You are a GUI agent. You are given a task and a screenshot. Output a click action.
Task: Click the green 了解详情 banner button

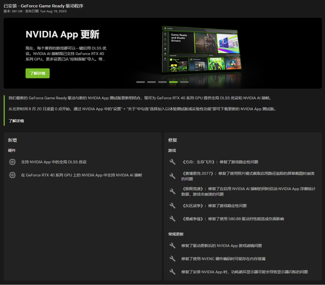point(37,73)
